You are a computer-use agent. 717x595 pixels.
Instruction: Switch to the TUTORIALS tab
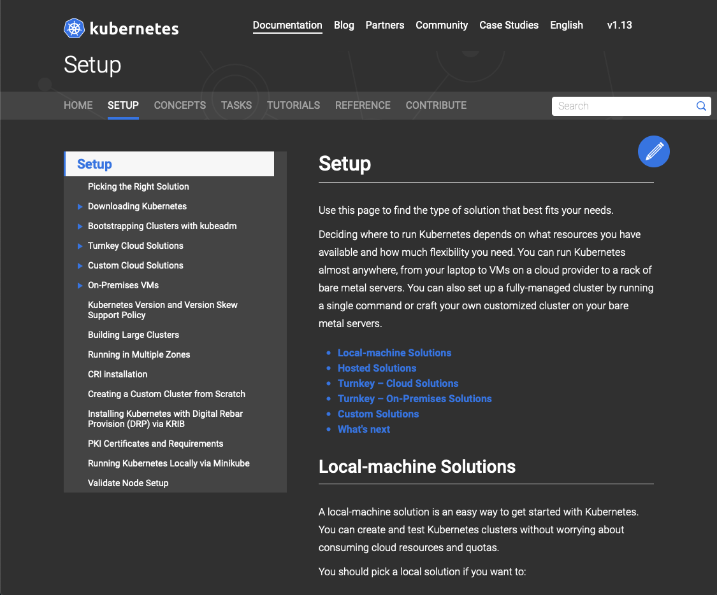tap(293, 105)
